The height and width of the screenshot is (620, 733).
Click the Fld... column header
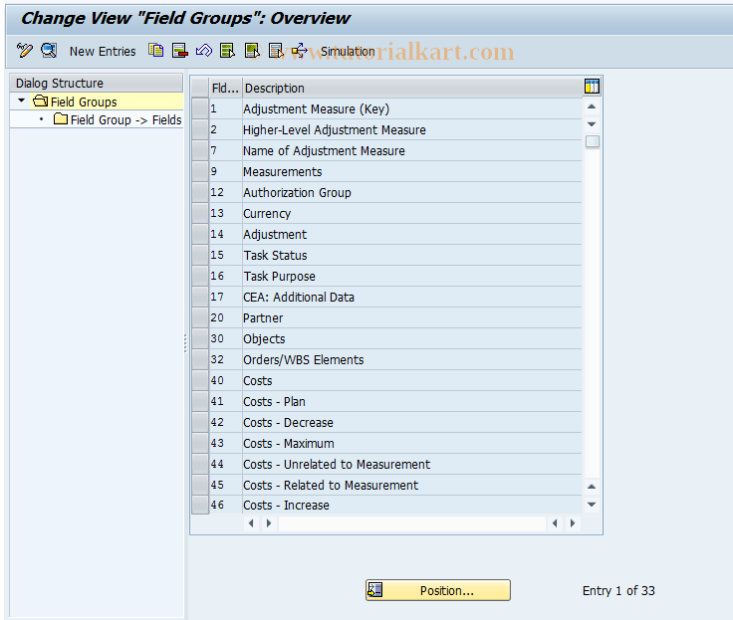pos(225,88)
